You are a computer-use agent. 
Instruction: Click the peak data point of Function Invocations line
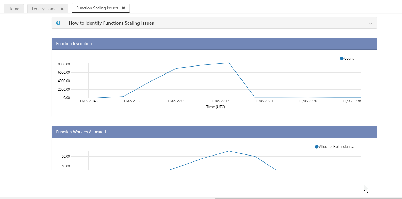[x=229, y=63]
